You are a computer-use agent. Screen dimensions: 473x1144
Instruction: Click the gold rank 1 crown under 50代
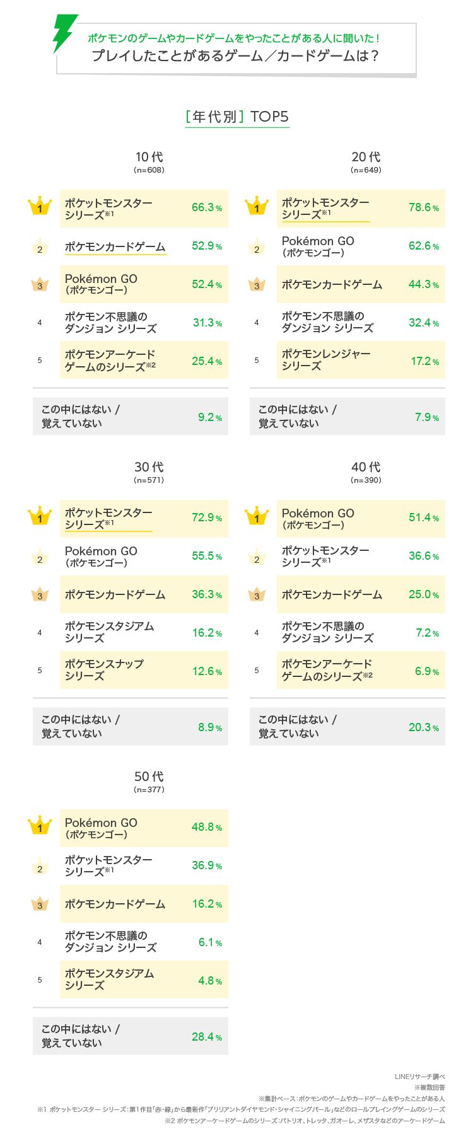[40, 826]
